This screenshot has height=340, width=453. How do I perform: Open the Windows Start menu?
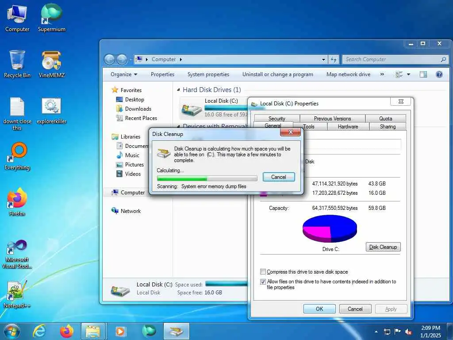pos(12,331)
